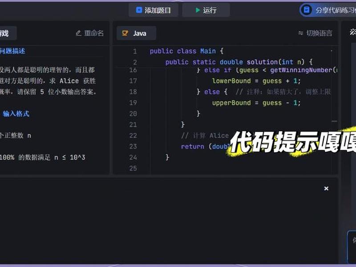Click the '个正整数 n' text
Screen dimensions: 356x267
click(x=16, y=136)
